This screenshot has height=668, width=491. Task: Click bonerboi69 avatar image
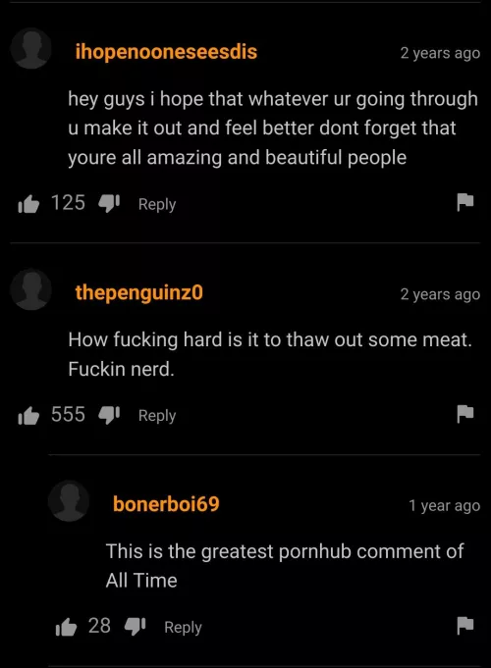pos(69,500)
